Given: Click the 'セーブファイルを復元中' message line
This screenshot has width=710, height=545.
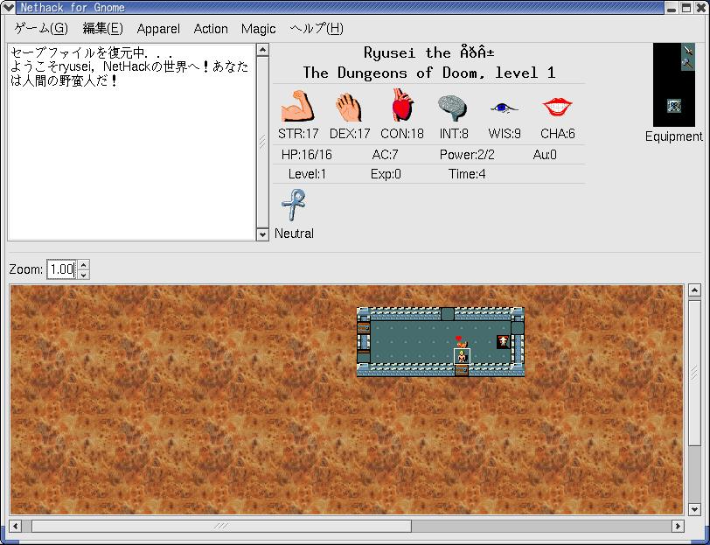Looking at the screenshot, I should 92,52.
